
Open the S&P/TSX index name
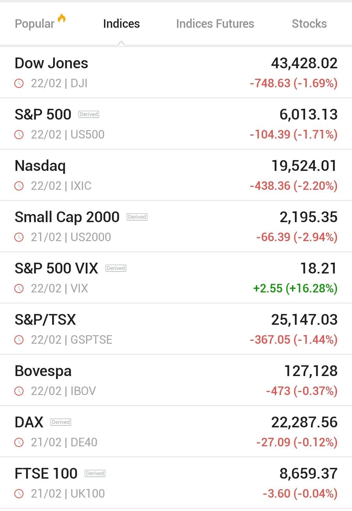tap(45, 320)
